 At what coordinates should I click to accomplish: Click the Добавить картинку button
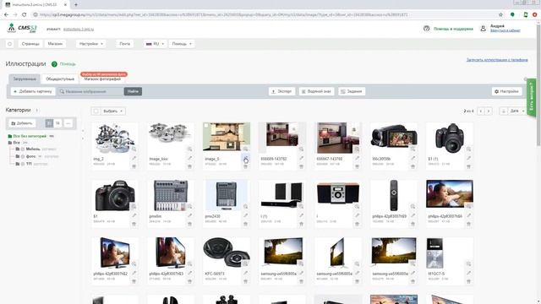[x=33, y=91]
